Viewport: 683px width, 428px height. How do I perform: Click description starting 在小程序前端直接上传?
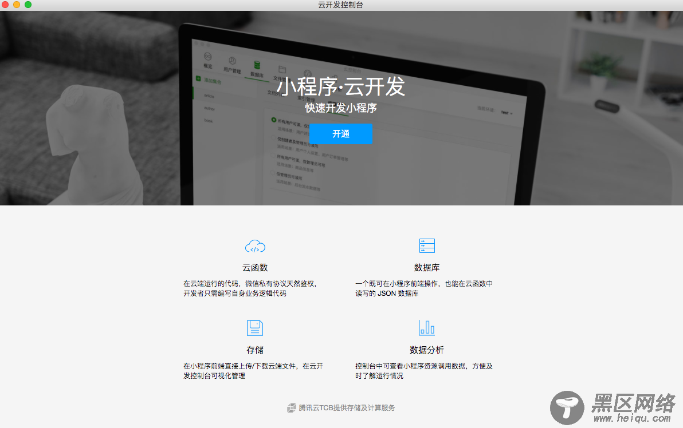pos(253,371)
